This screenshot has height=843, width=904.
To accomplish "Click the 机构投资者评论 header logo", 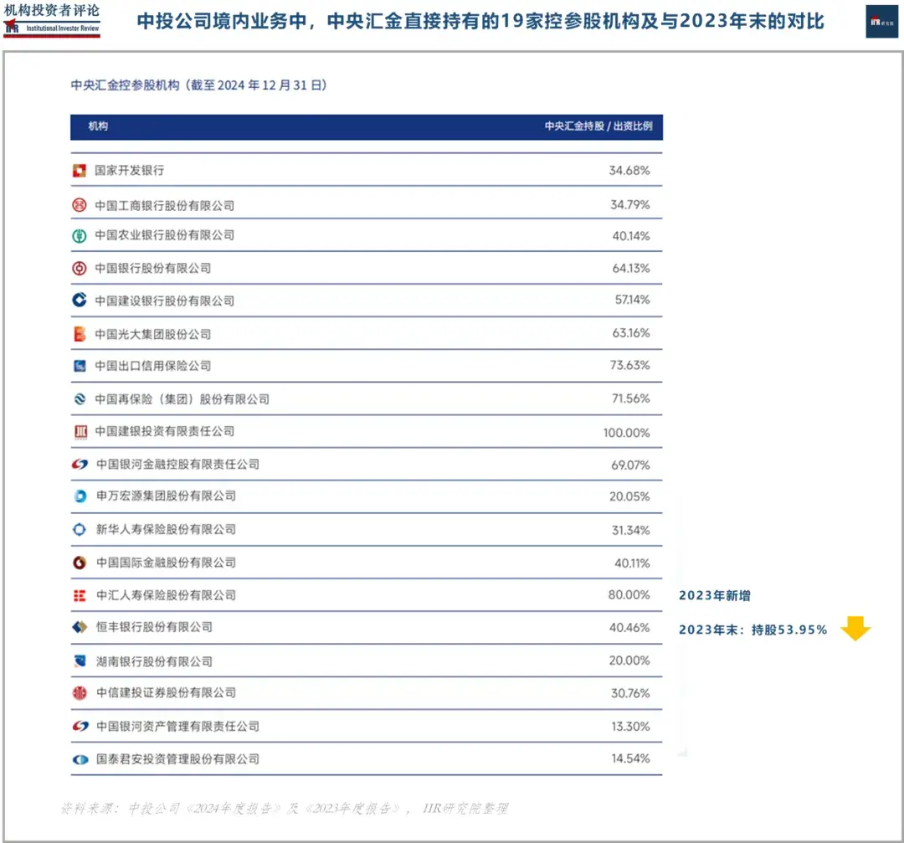I will pyautogui.click(x=52, y=20).
